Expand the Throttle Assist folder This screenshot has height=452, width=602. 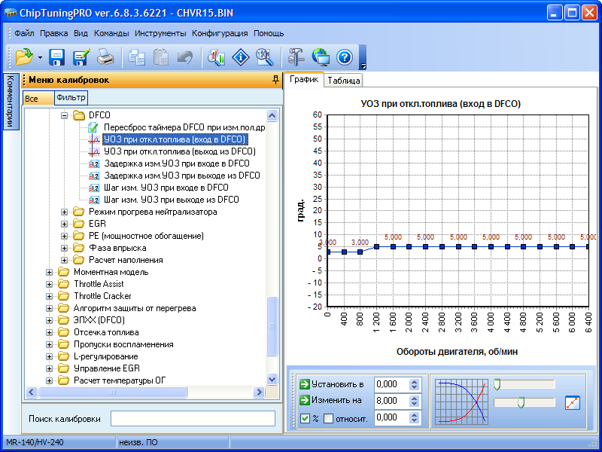pos(50,284)
